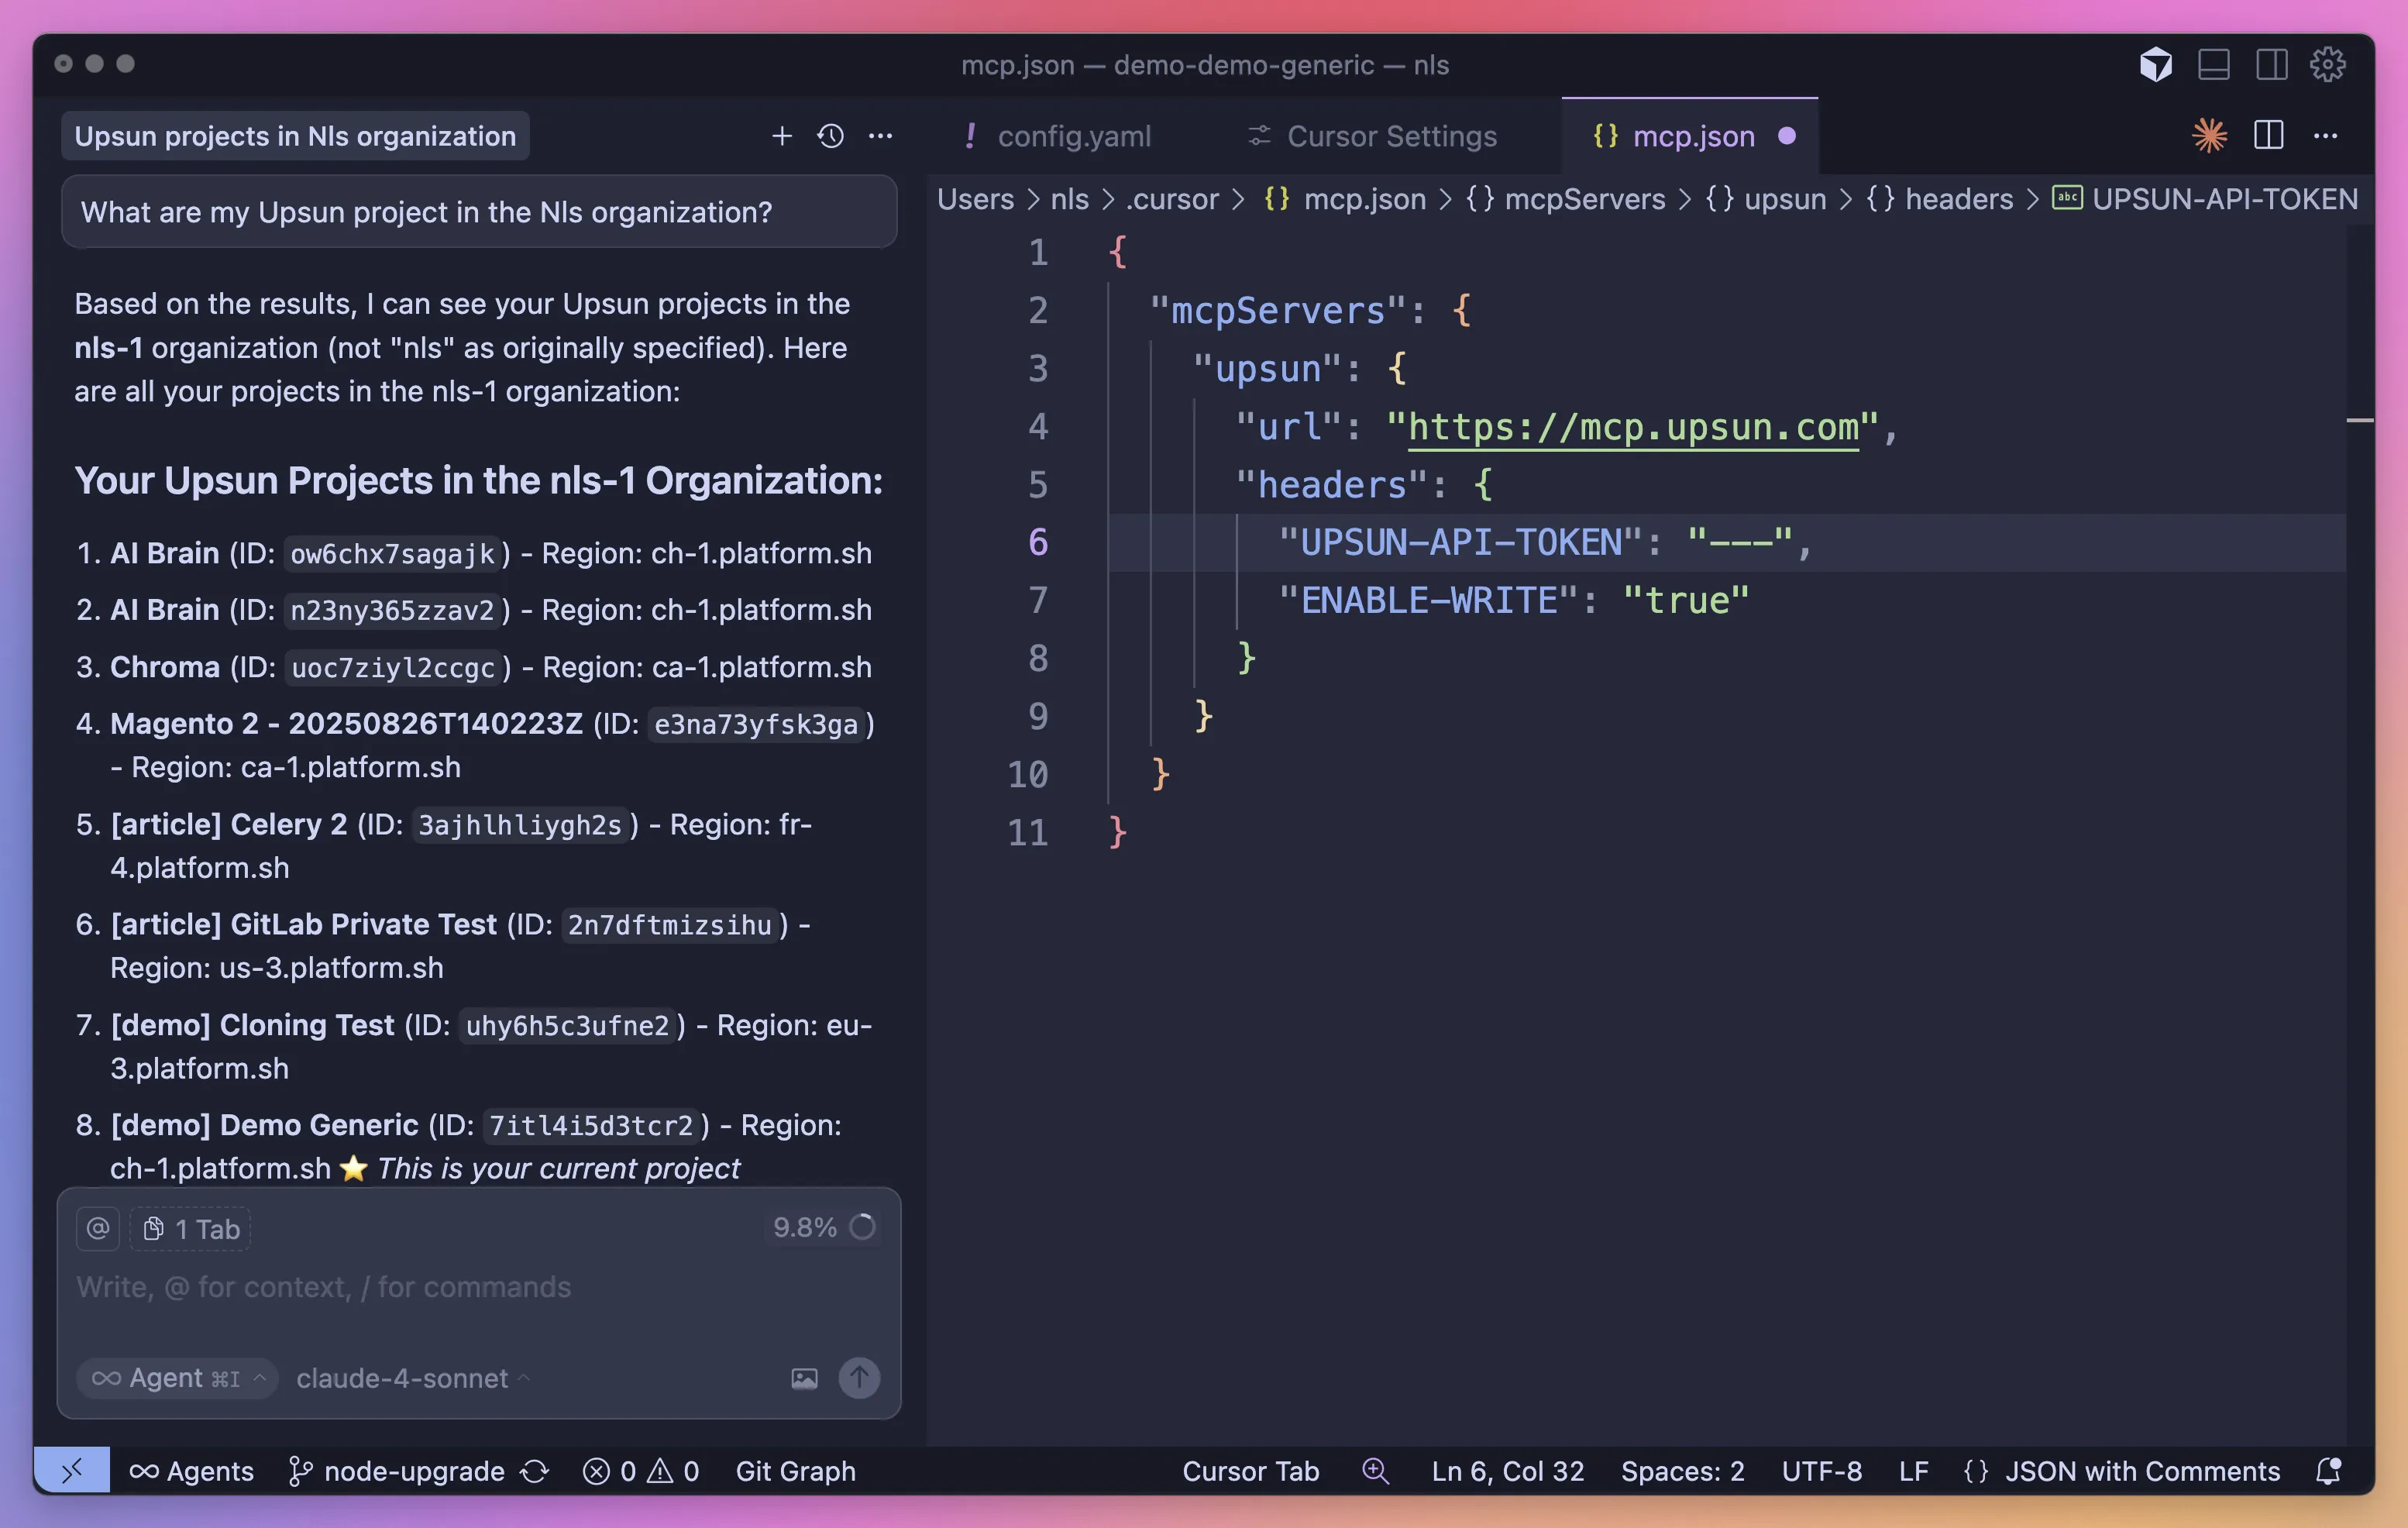Click the send arrow button in chat

[859, 1378]
